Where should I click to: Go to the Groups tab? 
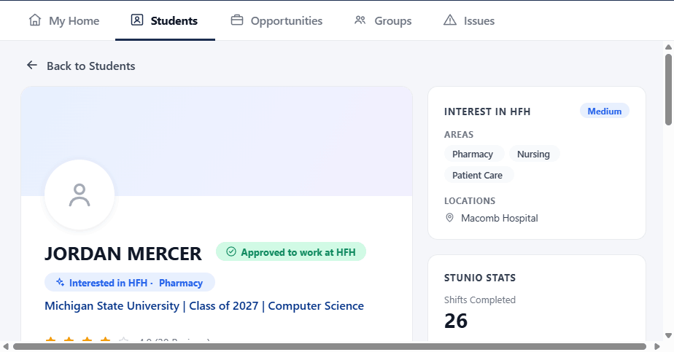click(383, 20)
